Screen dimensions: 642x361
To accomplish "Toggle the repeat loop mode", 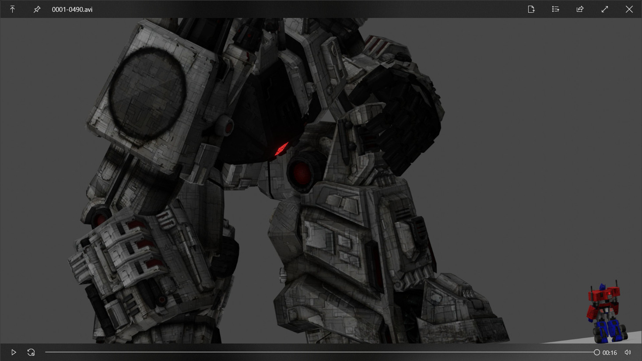I will click(x=31, y=352).
